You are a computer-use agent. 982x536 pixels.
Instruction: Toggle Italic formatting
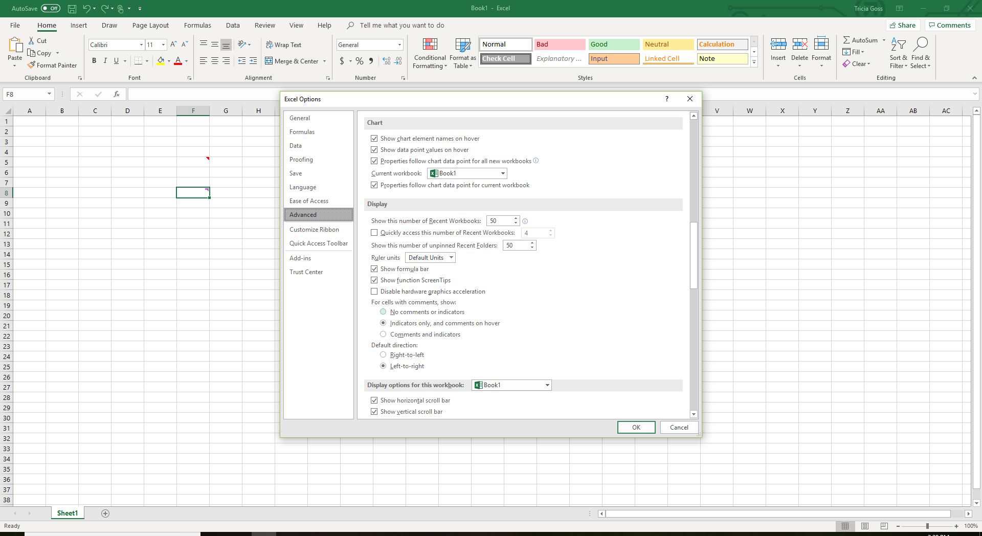[x=105, y=61]
